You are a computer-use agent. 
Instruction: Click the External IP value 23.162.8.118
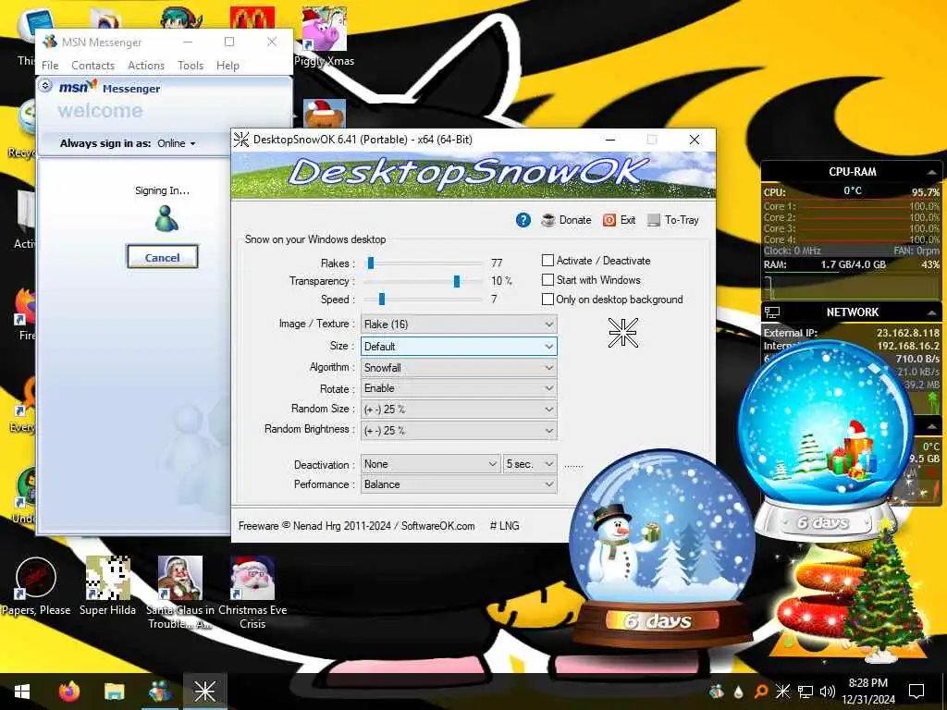[x=908, y=333]
